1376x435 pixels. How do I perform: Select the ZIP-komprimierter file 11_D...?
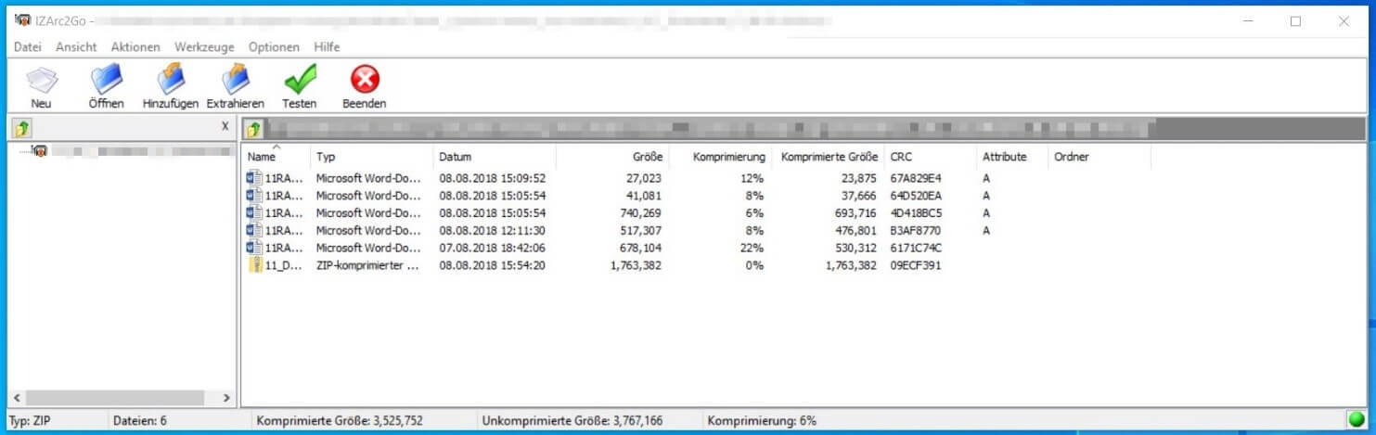coord(284,265)
